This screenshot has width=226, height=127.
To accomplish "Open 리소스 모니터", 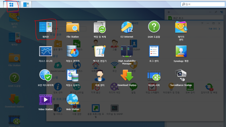I will point(46,54).
